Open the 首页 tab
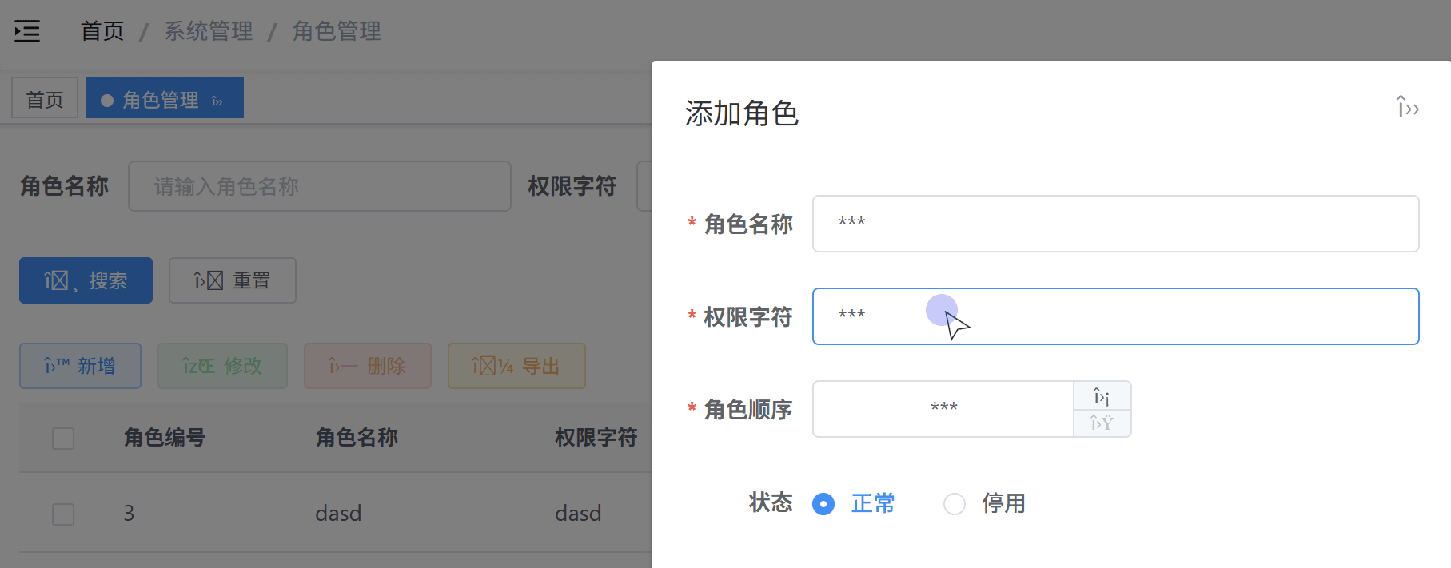 tap(45, 98)
